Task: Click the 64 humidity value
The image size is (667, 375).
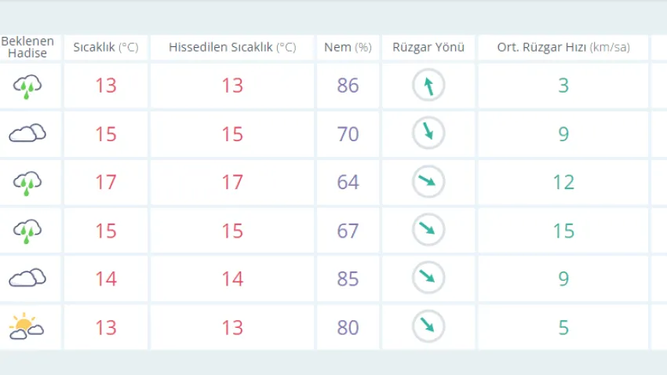Action: click(348, 182)
